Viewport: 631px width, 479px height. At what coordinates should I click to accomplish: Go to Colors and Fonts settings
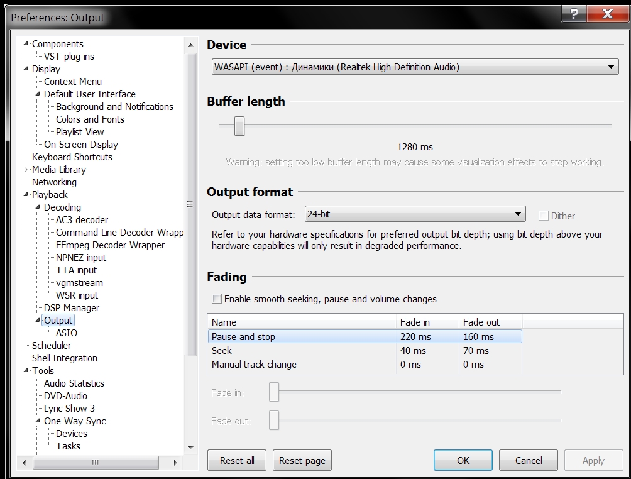[90, 119]
